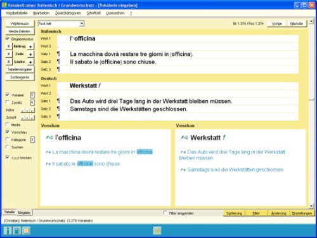Open the Schriftstil menu
The width and height of the screenshot is (317, 238).
(x=93, y=13)
